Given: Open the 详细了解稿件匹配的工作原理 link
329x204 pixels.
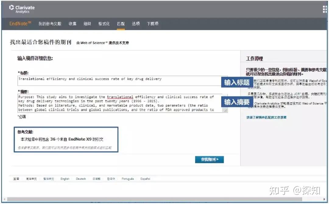Looking at the screenshot, I should (266, 117).
